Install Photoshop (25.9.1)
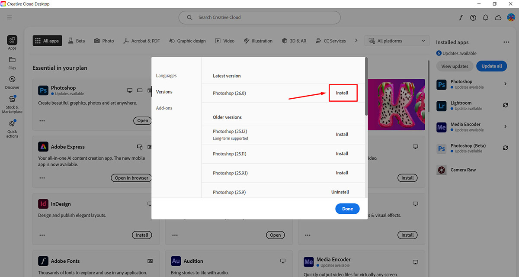The height and width of the screenshot is (277, 519). pyautogui.click(x=342, y=173)
